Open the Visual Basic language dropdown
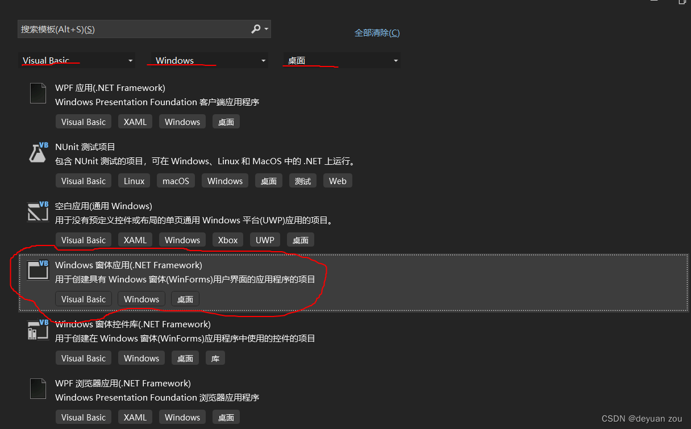The width and height of the screenshot is (691, 429). tap(77, 60)
